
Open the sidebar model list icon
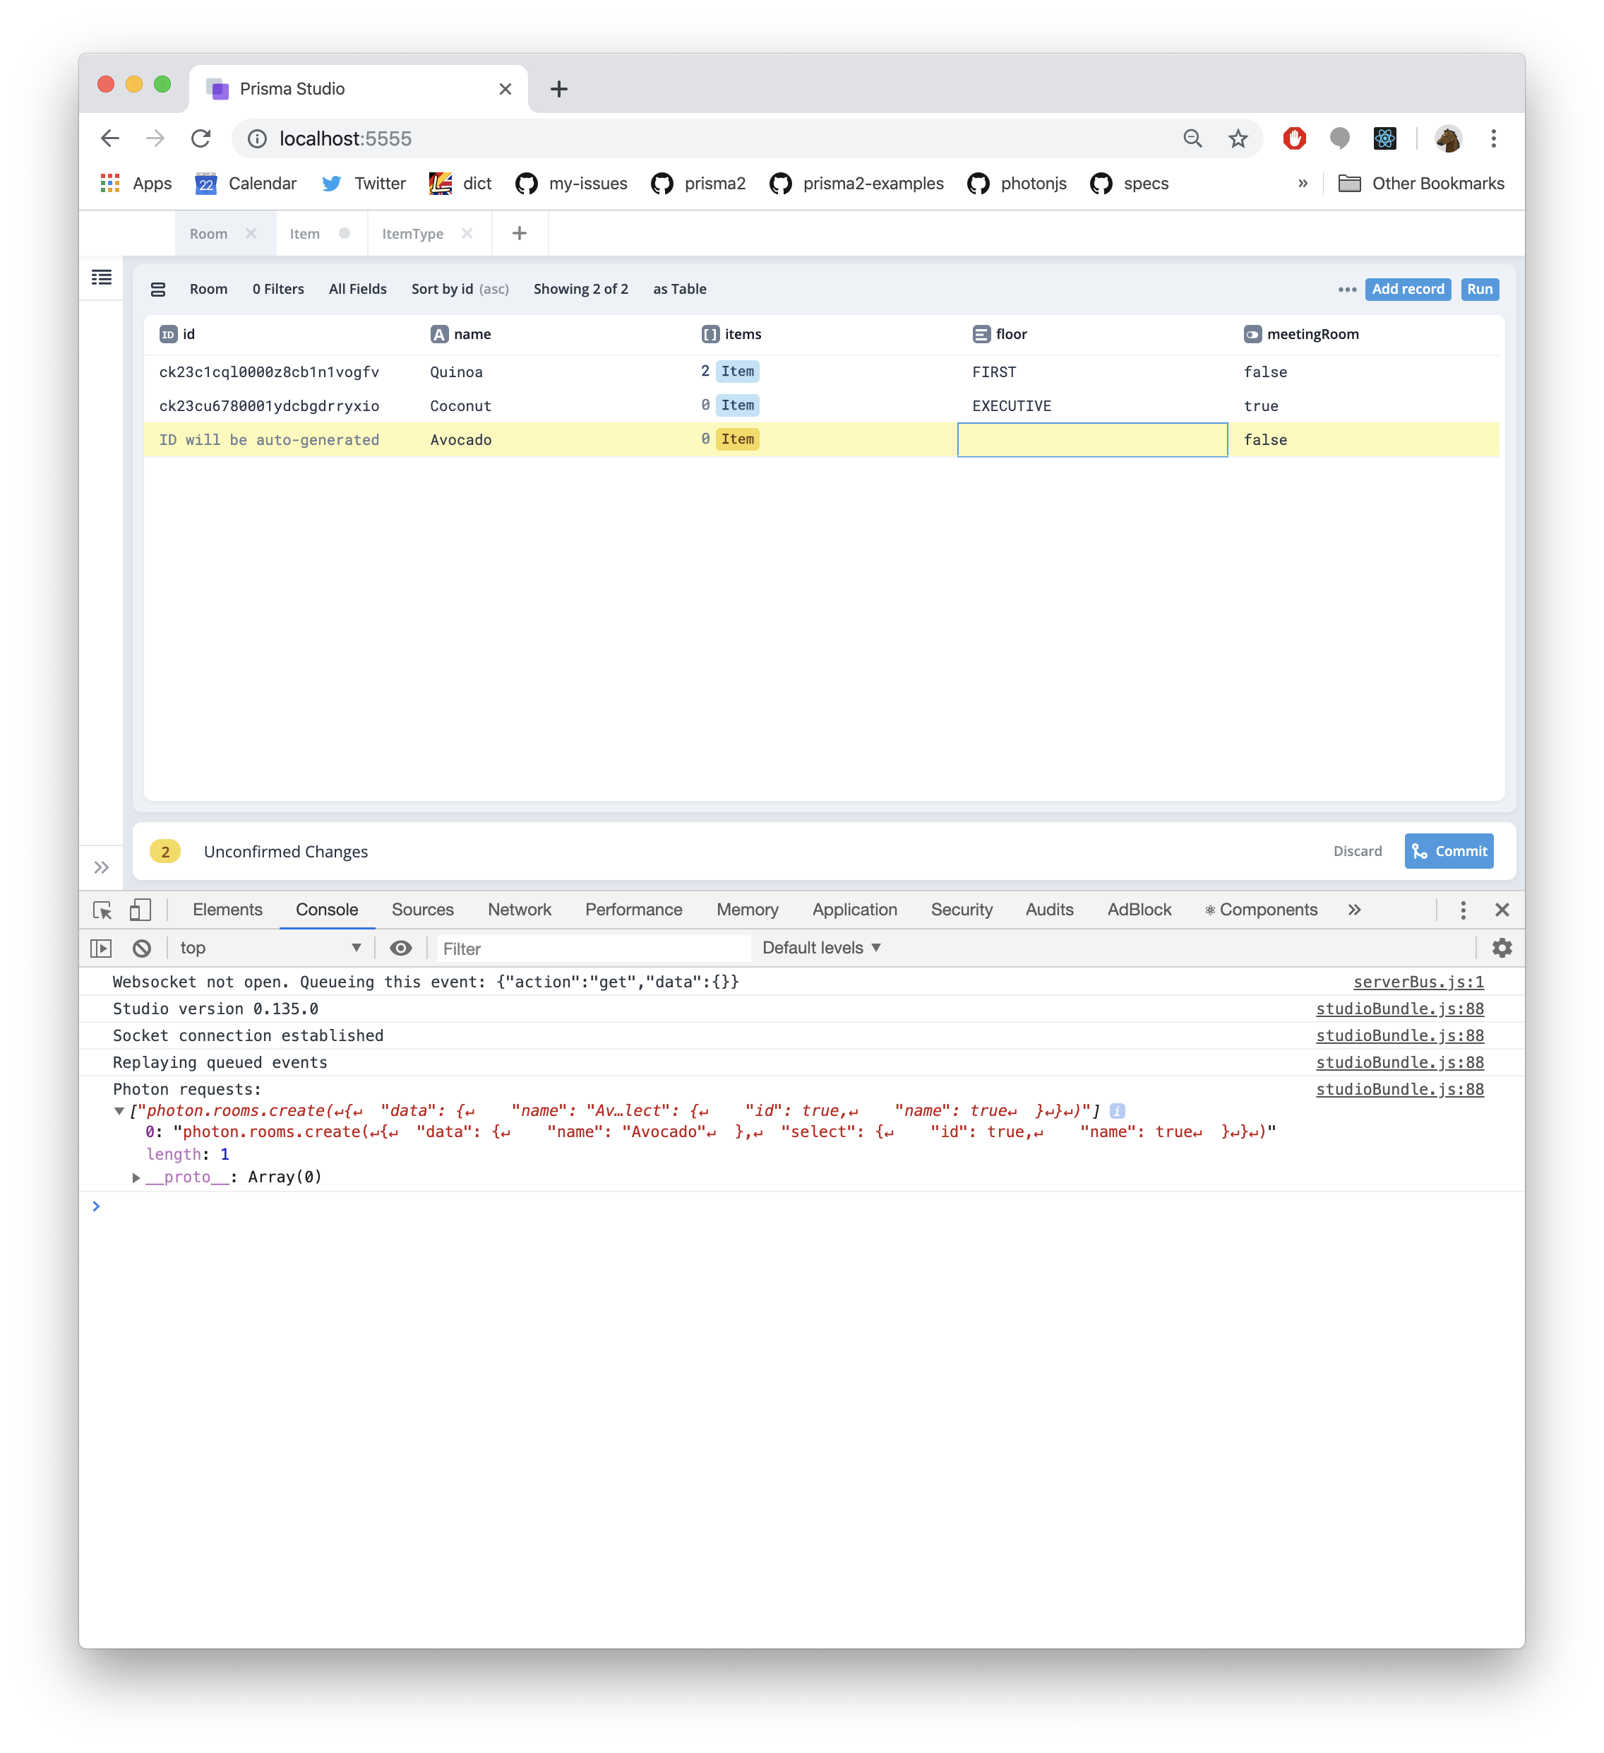click(x=101, y=278)
